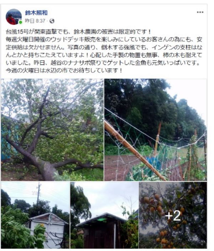Click the last line 今週の火曜日は水辺の市
Viewport: 214px width, 251px height.
[x=64, y=71]
